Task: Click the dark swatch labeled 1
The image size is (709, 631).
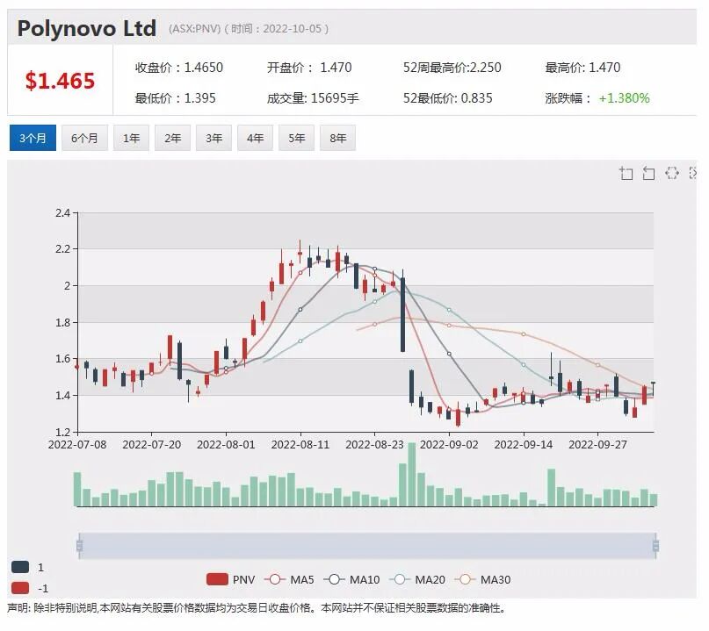Action: [x=20, y=567]
